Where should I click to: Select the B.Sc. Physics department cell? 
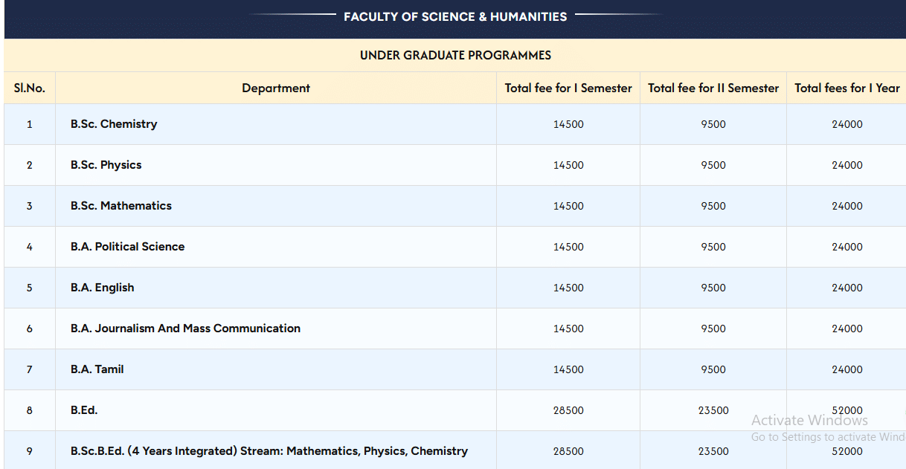tap(106, 165)
